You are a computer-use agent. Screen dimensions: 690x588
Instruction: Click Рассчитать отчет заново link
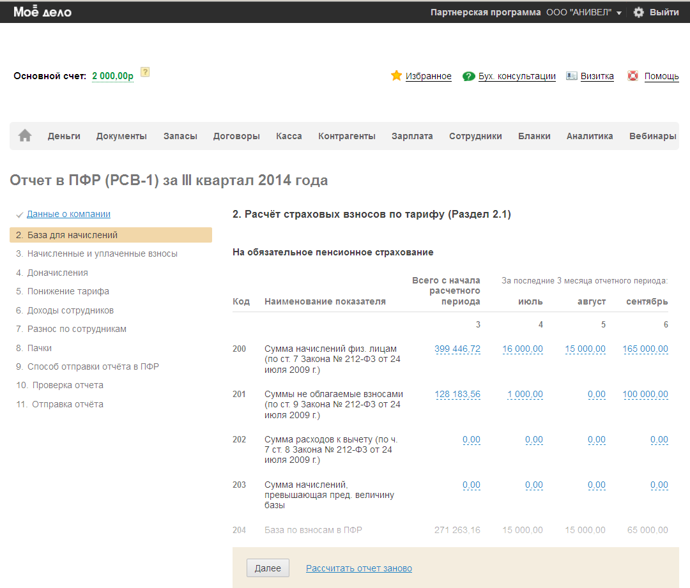click(x=358, y=568)
